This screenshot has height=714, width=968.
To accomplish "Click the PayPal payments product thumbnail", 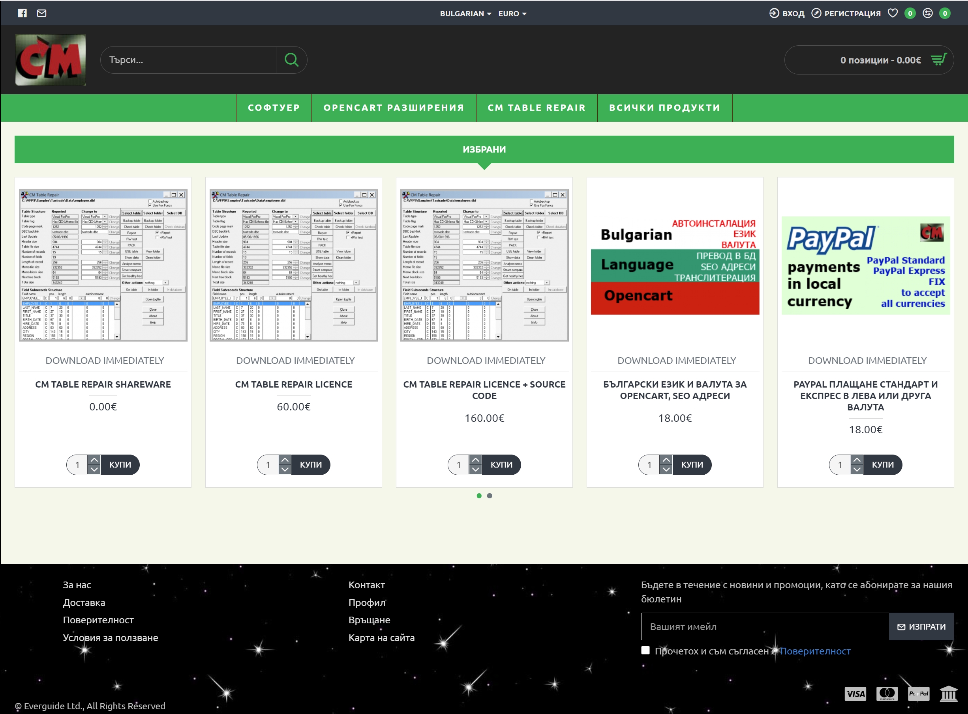I will 865,265.
